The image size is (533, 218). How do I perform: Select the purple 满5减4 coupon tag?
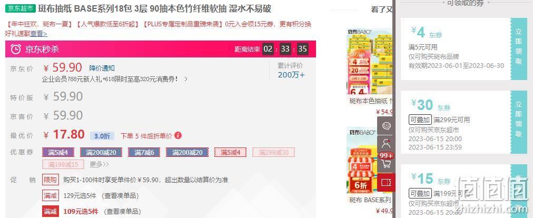click(58, 152)
